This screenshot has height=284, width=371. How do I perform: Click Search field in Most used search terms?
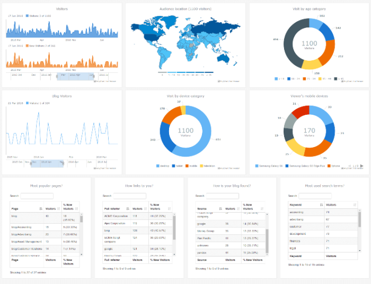pyautogui.click(x=315, y=196)
